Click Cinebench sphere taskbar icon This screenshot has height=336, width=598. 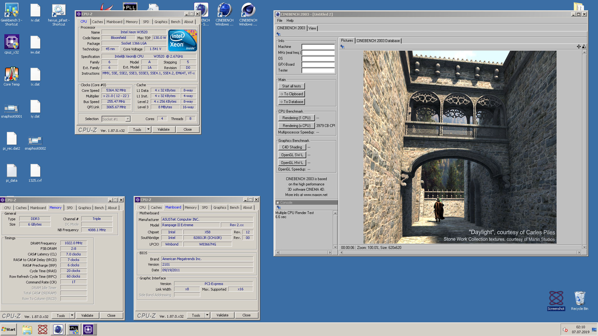[x=58, y=329]
